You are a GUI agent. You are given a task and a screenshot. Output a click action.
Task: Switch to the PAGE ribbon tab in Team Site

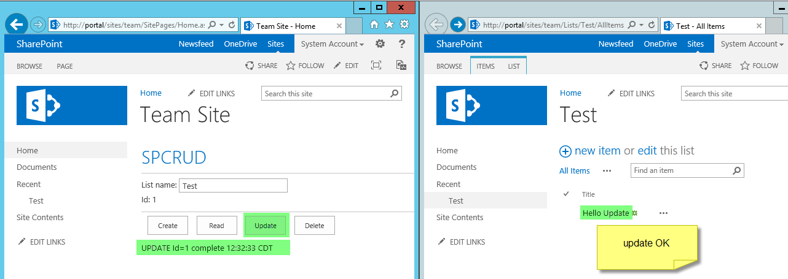pos(65,66)
